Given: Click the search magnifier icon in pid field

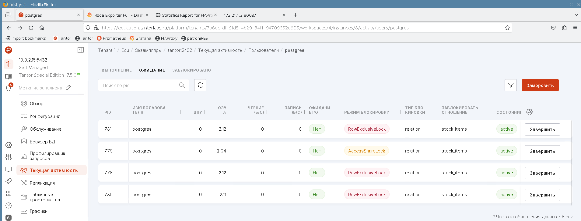Looking at the screenshot, I should pos(182,85).
